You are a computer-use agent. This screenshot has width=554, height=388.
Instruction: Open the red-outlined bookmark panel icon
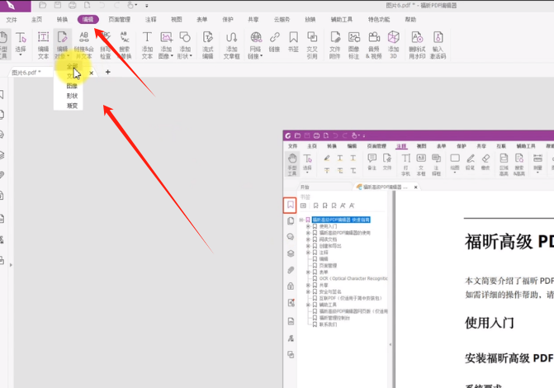point(291,204)
